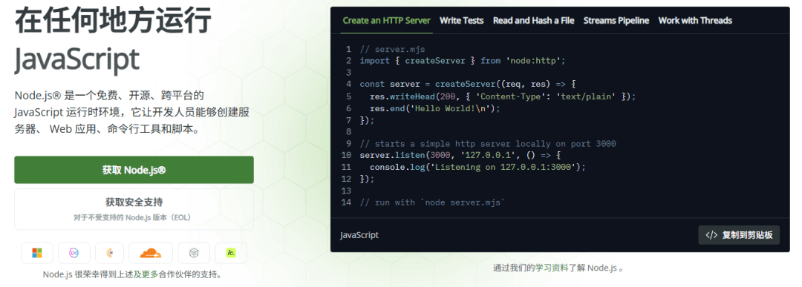Open the gray hexagon cube partner logo
This screenshot has width=802, height=287.
coord(194,253)
